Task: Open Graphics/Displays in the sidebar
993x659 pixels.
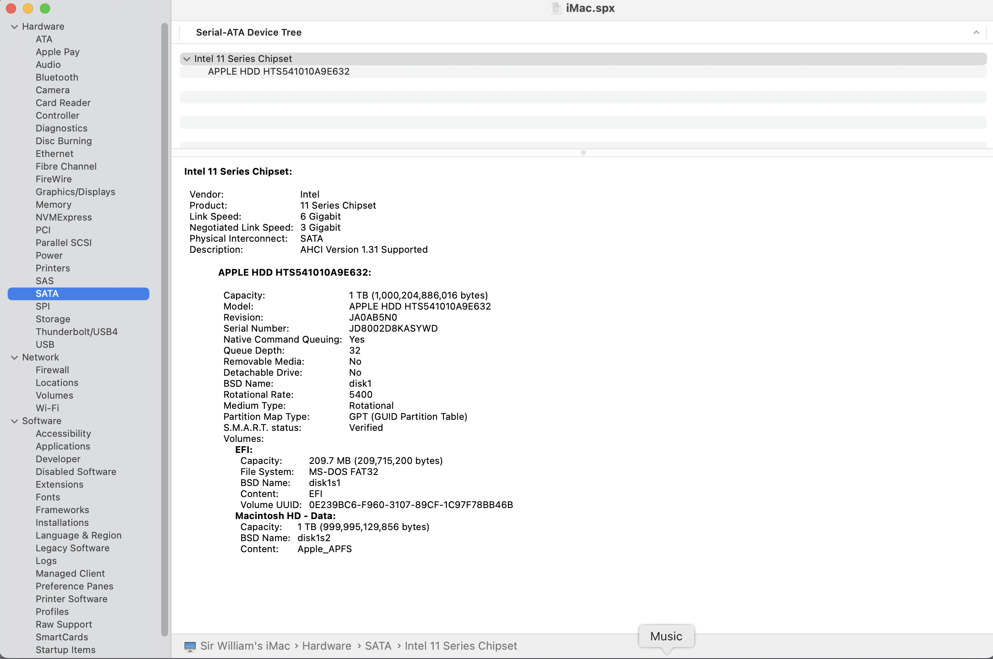Action: [75, 192]
